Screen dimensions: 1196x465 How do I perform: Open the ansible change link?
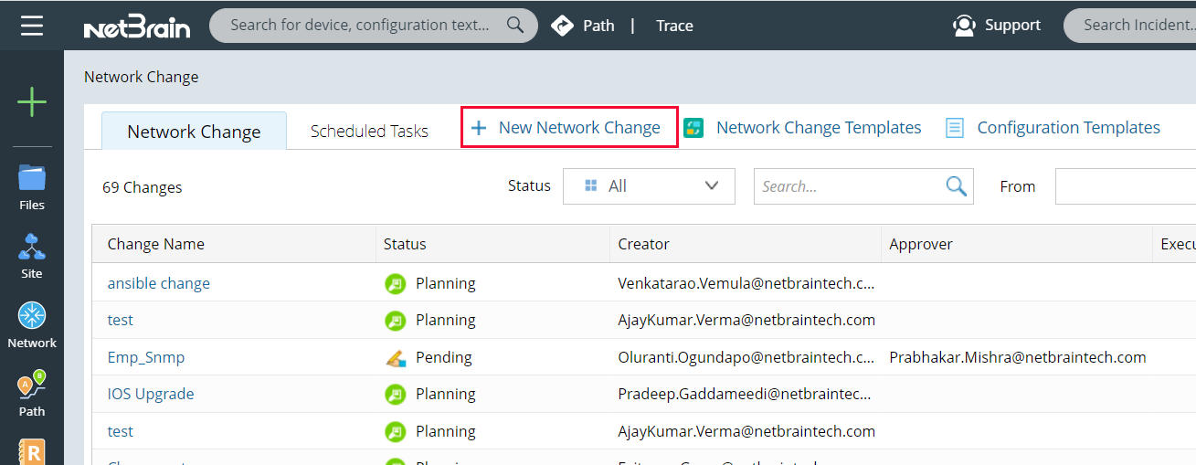pos(159,283)
